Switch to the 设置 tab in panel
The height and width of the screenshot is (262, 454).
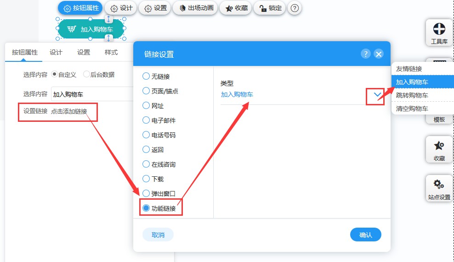pos(83,52)
